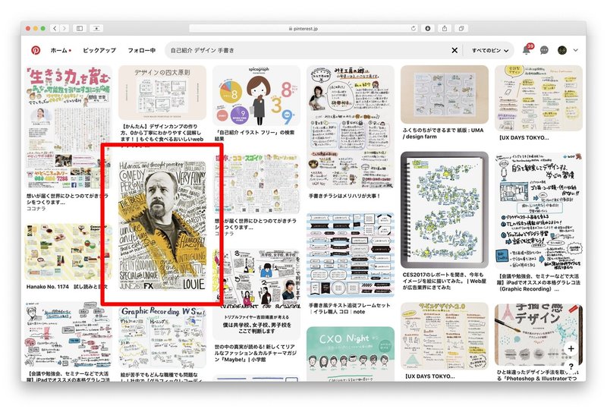The height and width of the screenshot is (409, 607).
Task: Clear the search with the X icon
Action: coord(454,50)
